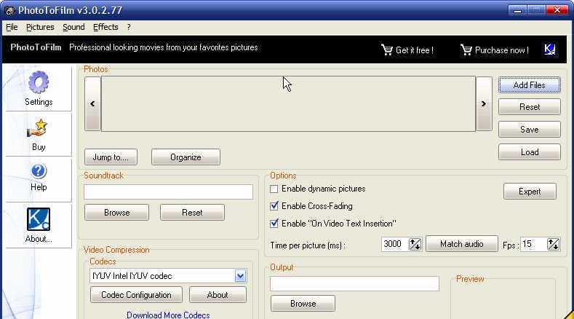Click inside the Soundtrack path field

tap(168, 192)
